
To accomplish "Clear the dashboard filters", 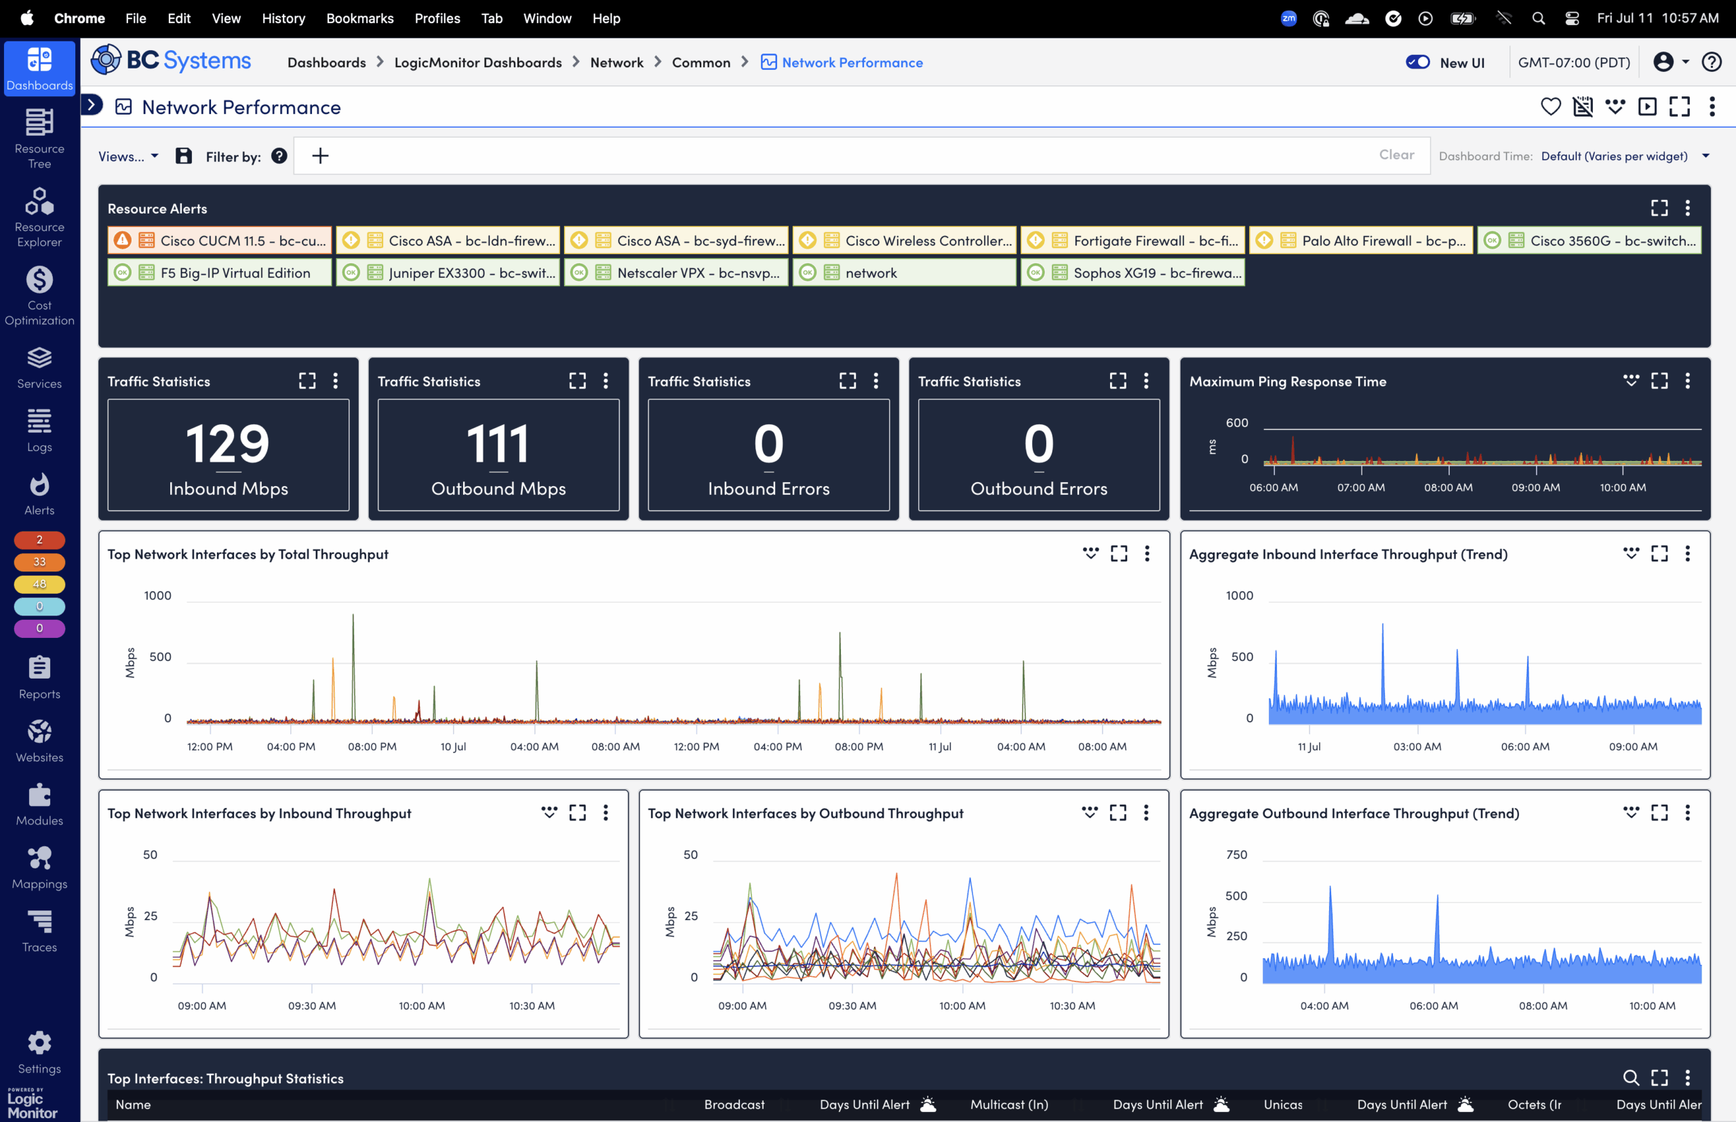I will point(1396,155).
